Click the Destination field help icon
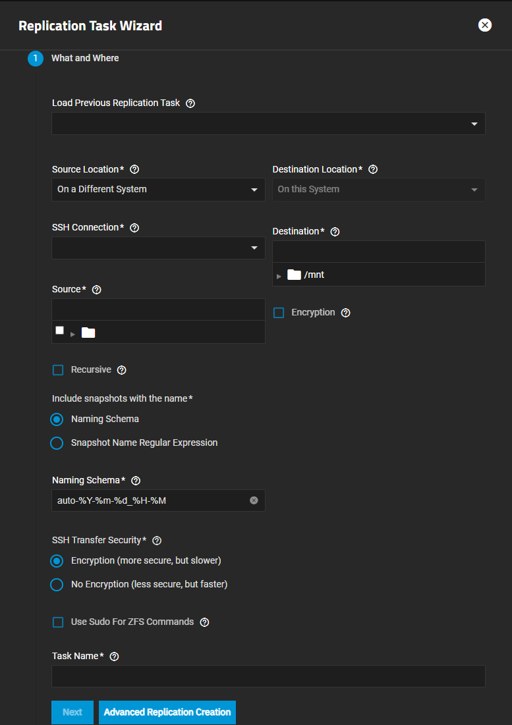The height and width of the screenshot is (725, 512). pos(335,232)
